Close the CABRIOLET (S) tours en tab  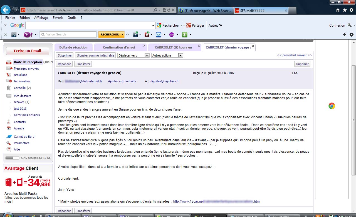point(199,46)
